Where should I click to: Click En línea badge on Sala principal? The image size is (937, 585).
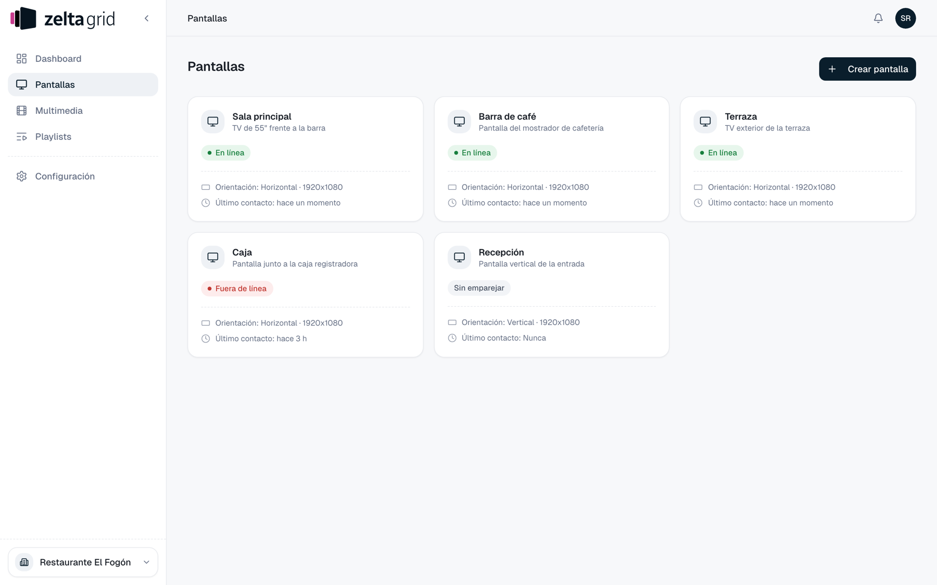click(x=226, y=153)
